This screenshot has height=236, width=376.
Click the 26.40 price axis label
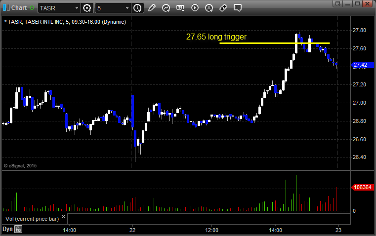pos(359,157)
